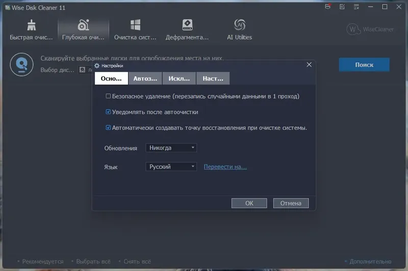Viewport: 408px width, 271px height.
Task: Open the Быстрая очистка broom icon
Action: (x=31, y=25)
